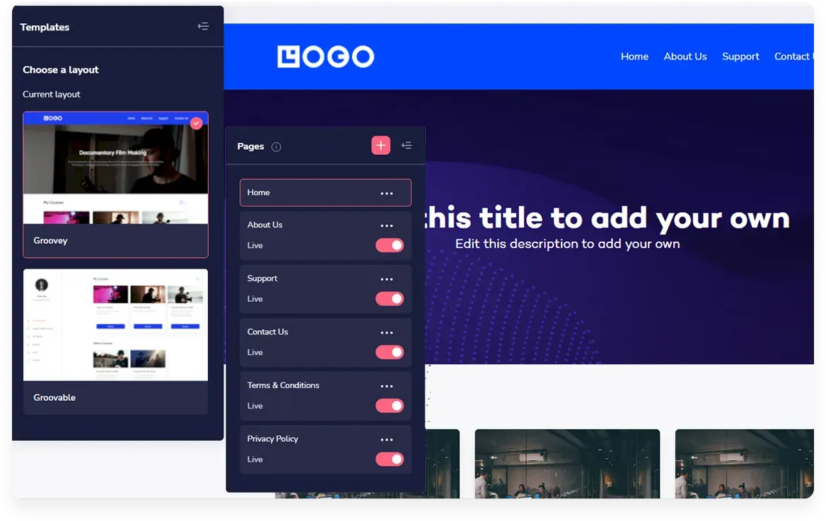Click About Us in site navigation
This screenshot has width=826, height=521.
(685, 57)
